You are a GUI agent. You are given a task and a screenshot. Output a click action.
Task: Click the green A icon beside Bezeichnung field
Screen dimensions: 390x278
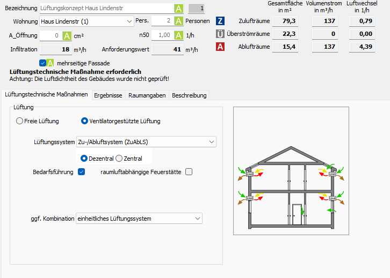[x=178, y=9]
